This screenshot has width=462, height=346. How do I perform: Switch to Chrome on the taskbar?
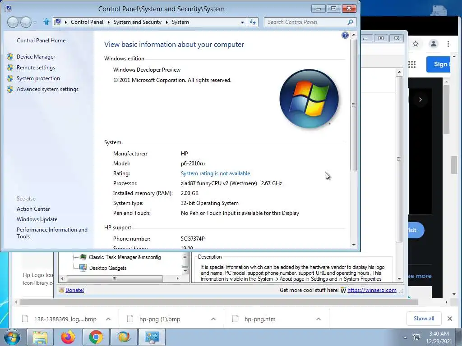[96, 337]
